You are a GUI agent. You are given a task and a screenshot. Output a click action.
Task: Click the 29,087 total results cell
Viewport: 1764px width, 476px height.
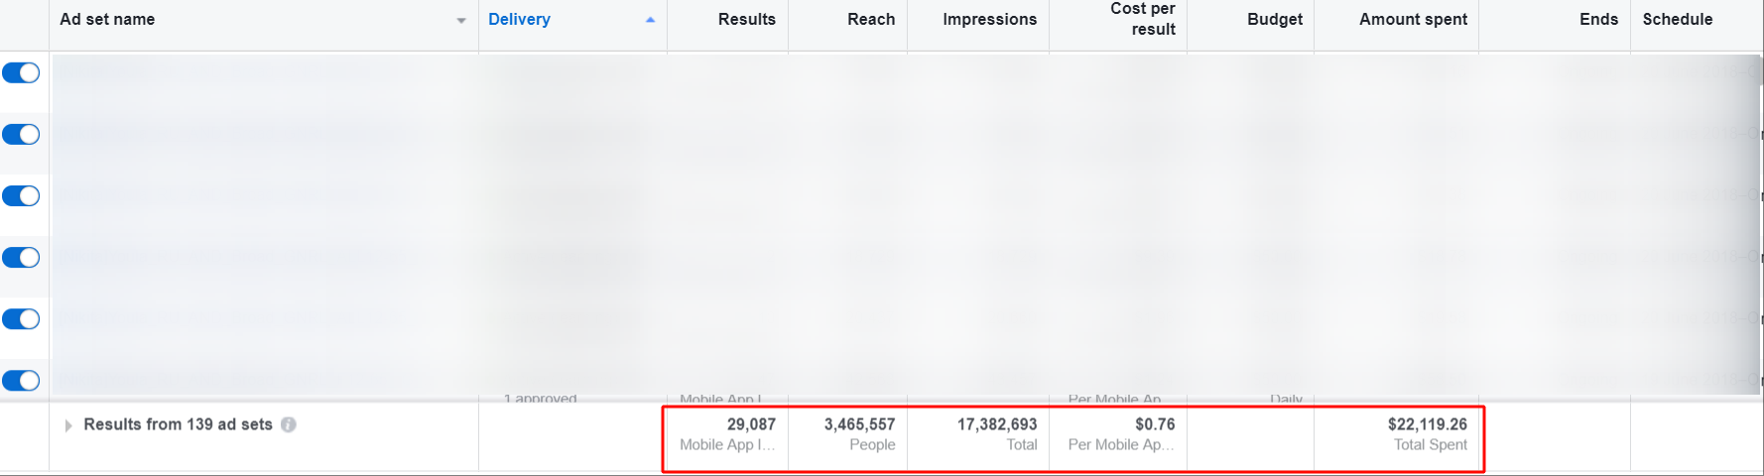click(750, 424)
